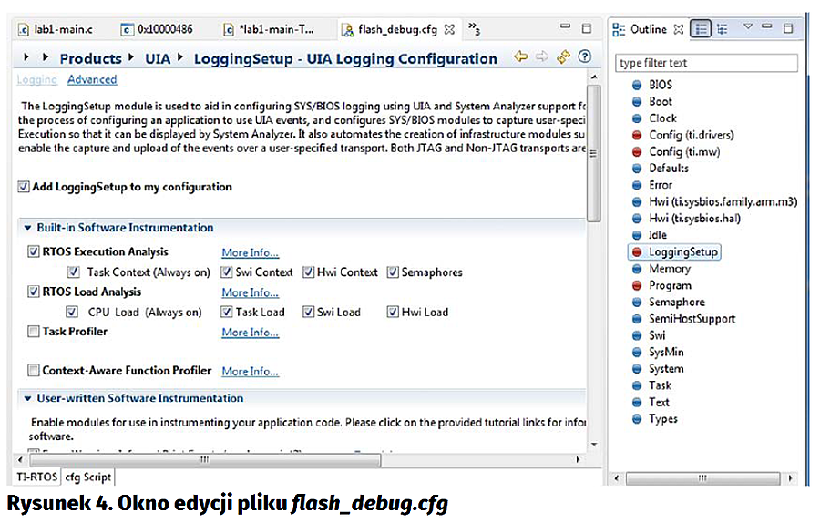Screen dimensions: 820x523
Task: Show hidden editor tabs overflow list
Action: pyautogui.click(x=475, y=29)
